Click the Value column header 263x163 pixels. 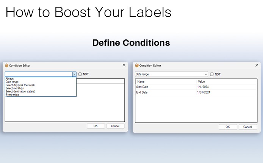pos(227,81)
